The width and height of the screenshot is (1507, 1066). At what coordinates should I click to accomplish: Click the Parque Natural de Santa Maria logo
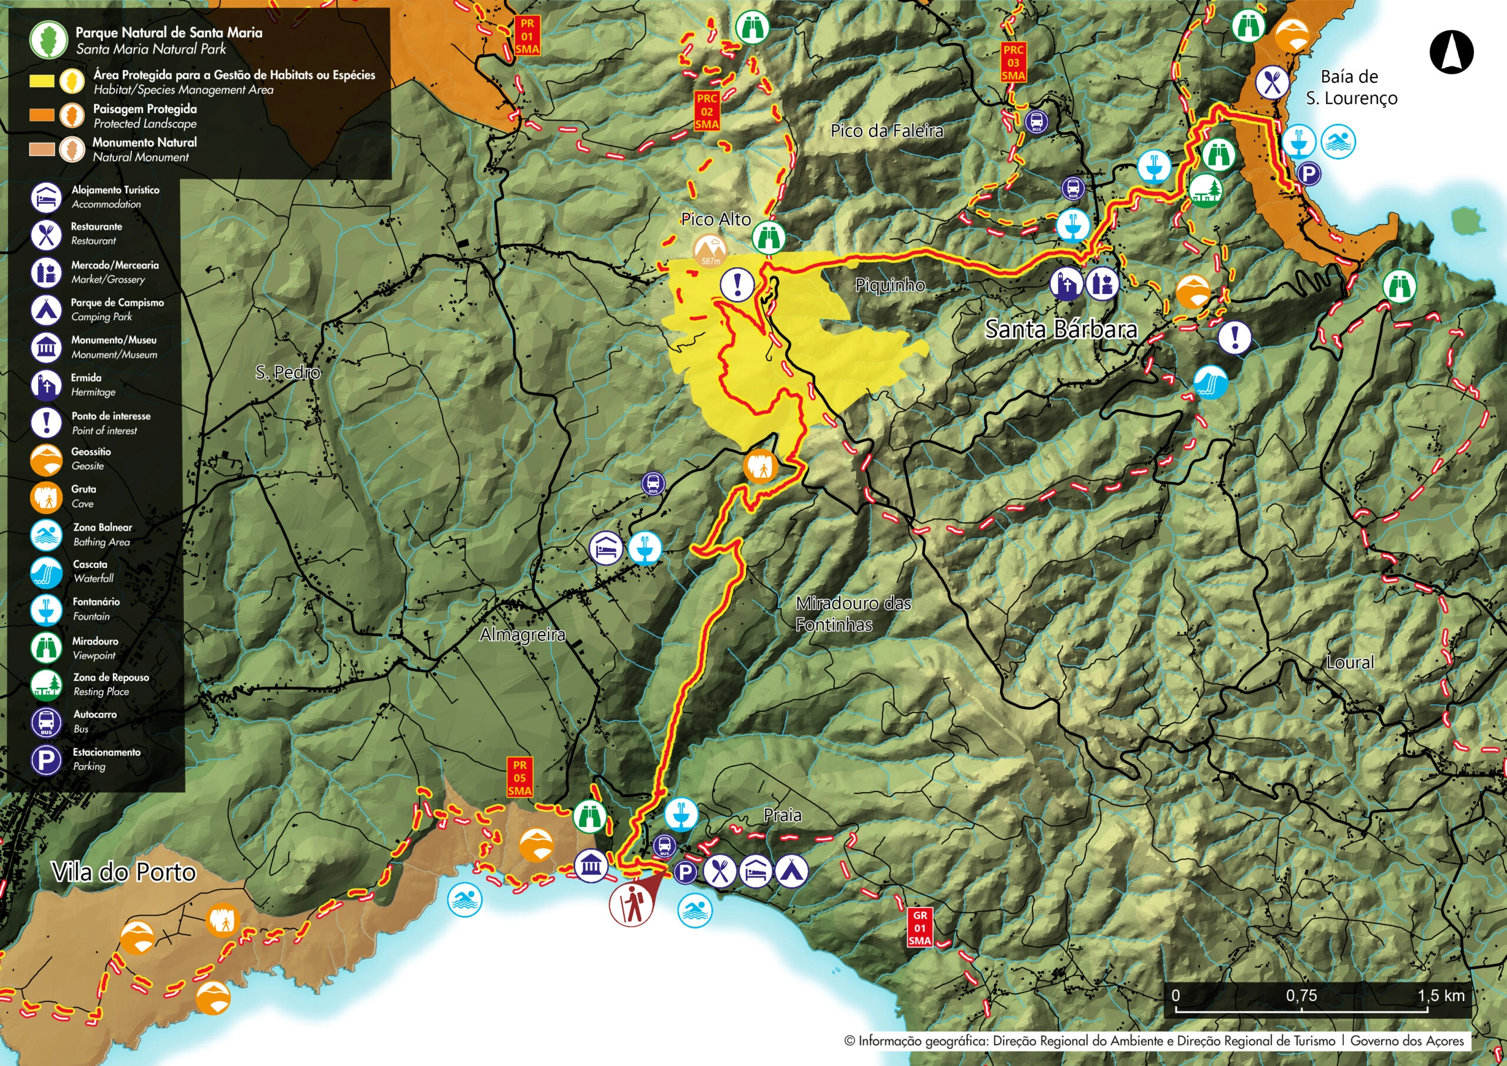[x=49, y=39]
